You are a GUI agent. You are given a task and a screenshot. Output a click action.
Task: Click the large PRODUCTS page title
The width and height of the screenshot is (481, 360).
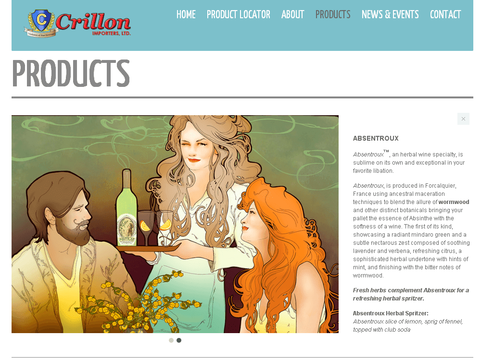point(71,73)
